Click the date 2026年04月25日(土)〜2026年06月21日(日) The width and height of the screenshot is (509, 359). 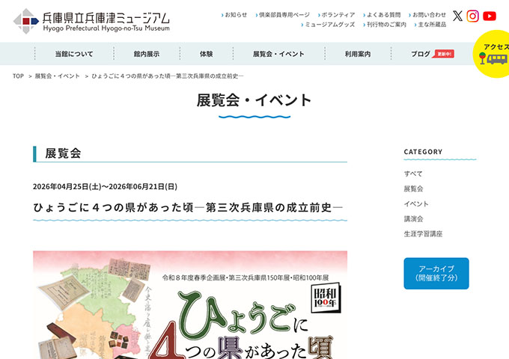point(106,187)
